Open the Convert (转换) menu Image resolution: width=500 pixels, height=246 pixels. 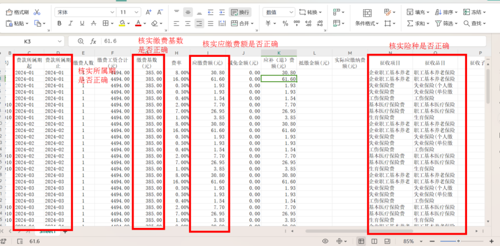click(x=310, y=12)
